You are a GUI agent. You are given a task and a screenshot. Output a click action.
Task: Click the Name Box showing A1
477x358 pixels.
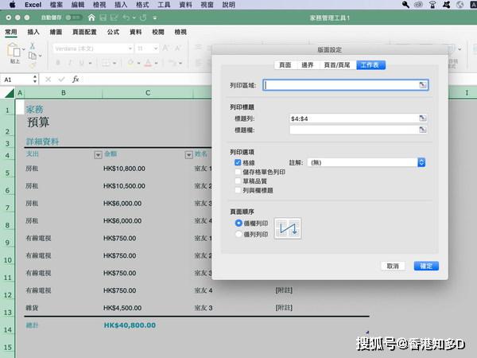click(17, 80)
